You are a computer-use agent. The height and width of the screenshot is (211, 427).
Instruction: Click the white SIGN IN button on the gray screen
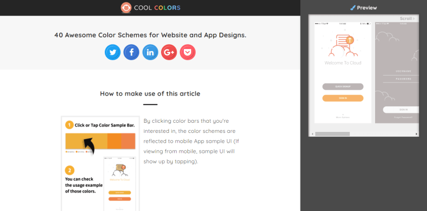401,110
